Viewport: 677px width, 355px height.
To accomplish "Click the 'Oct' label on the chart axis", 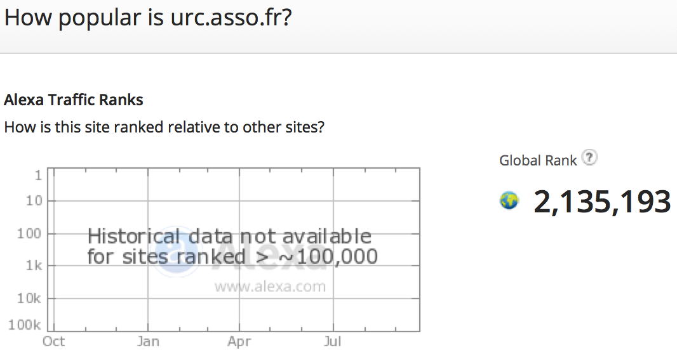I will [x=53, y=342].
